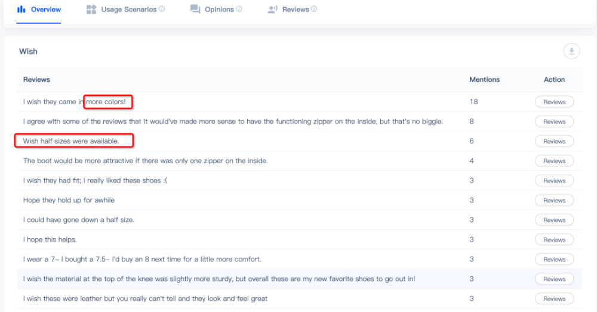
Task: Select review about material at top of knee
Action: pyautogui.click(x=219, y=279)
